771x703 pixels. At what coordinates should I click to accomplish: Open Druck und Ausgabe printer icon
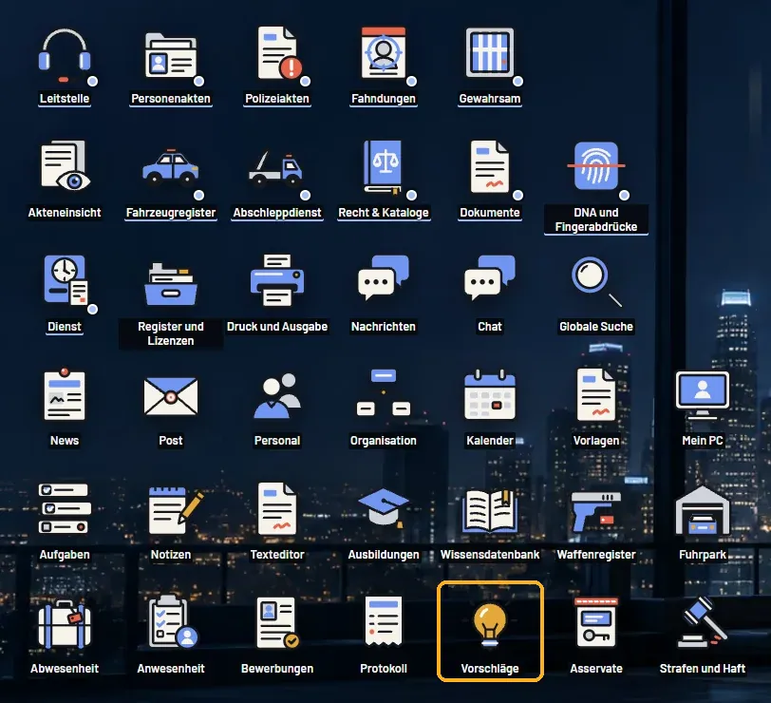coord(277,280)
